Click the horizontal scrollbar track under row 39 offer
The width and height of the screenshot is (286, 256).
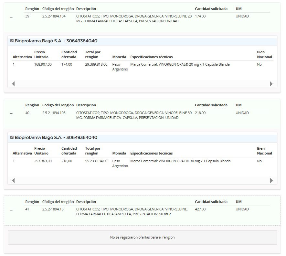(142, 84)
